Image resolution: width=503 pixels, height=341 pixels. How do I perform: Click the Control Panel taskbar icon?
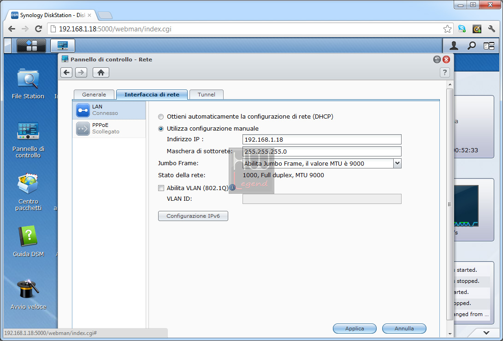click(63, 46)
